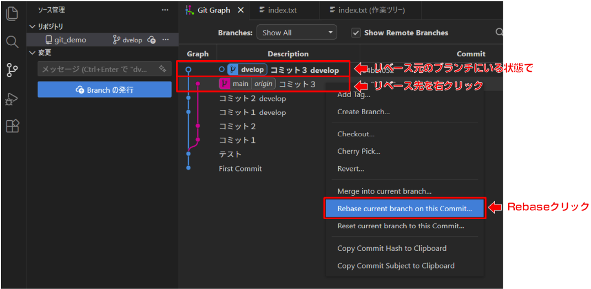Collapse the リポジトリ section
Image resolution: width=591 pixels, height=289 pixels.
[32, 26]
